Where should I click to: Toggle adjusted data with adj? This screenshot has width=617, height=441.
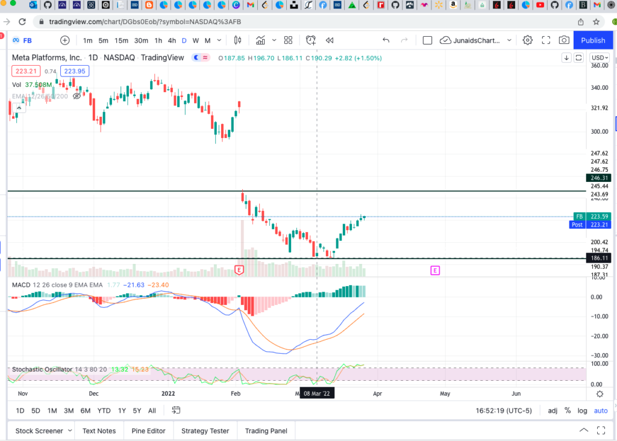pyautogui.click(x=553, y=410)
